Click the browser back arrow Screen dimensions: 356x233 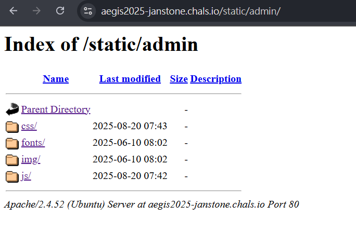(x=14, y=11)
